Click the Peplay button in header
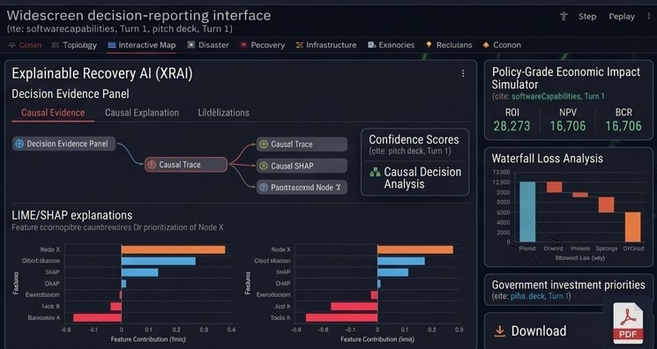Viewport: 657px width, 349px height. [x=622, y=17]
